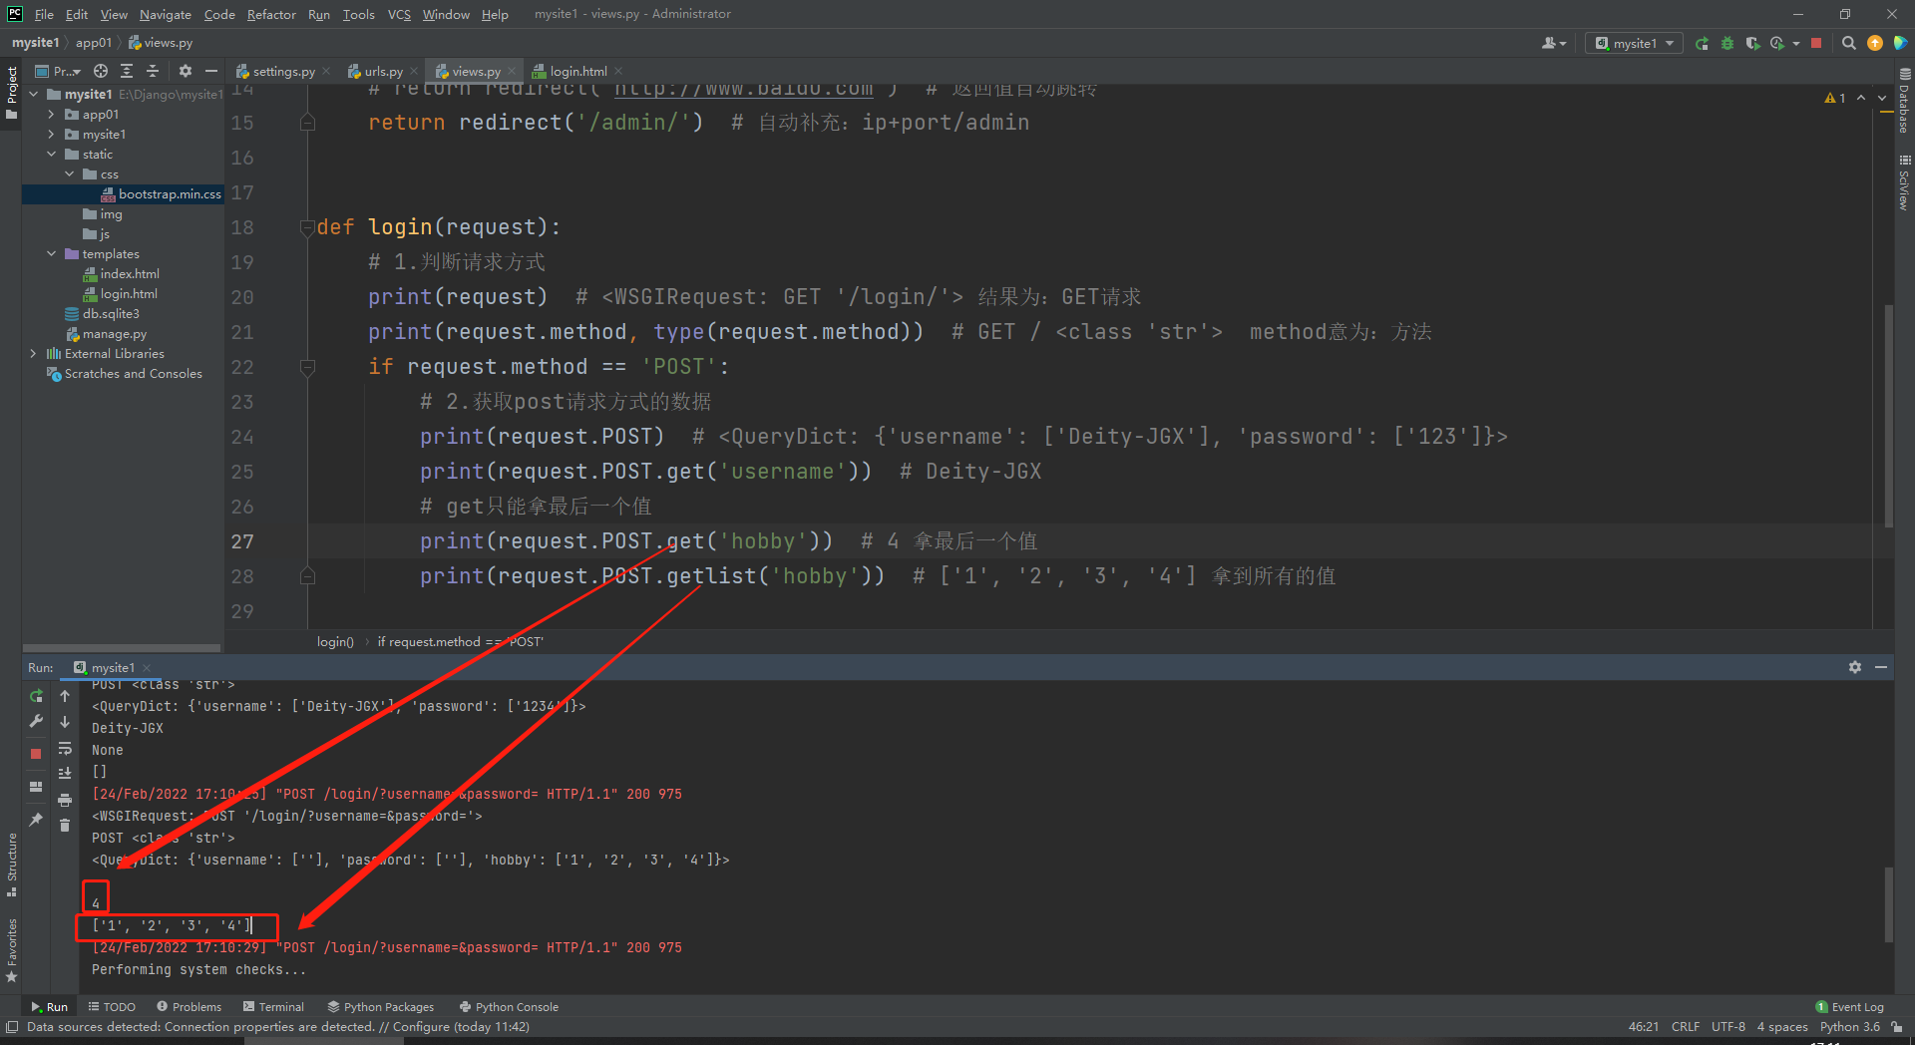The width and height of the screenshot is (1915, 1045).
Task: Toggle scroll to end in console
Action: pos(65,773)
